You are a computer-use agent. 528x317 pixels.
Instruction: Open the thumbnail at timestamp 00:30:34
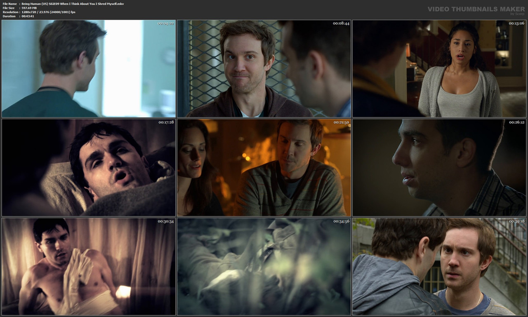coord(88,267)
